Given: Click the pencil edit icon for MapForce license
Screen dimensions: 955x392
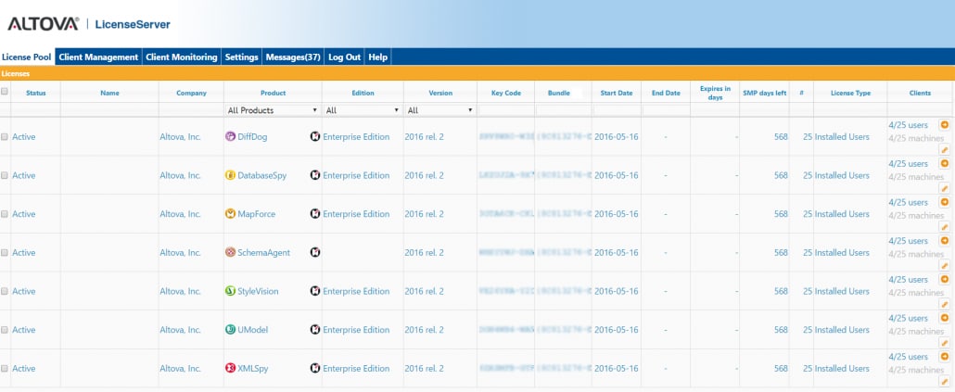Looking at the screenshot, I should tap(945, 227).
